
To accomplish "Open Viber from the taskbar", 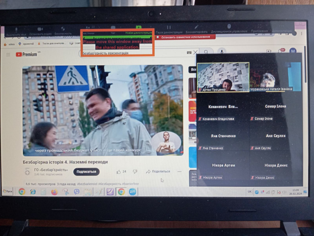I will [x=76, y=192].
